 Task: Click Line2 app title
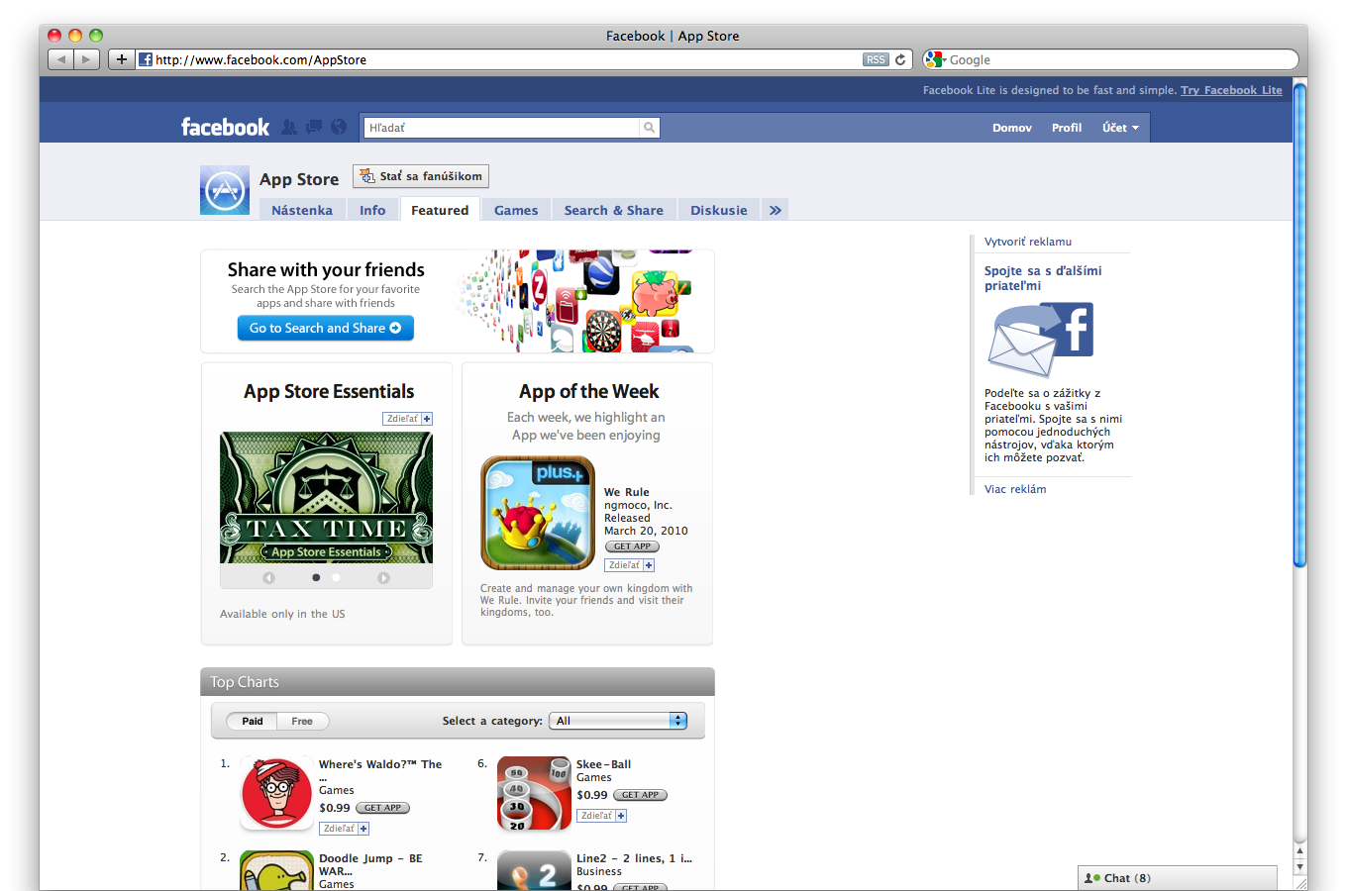pos(634,858)
